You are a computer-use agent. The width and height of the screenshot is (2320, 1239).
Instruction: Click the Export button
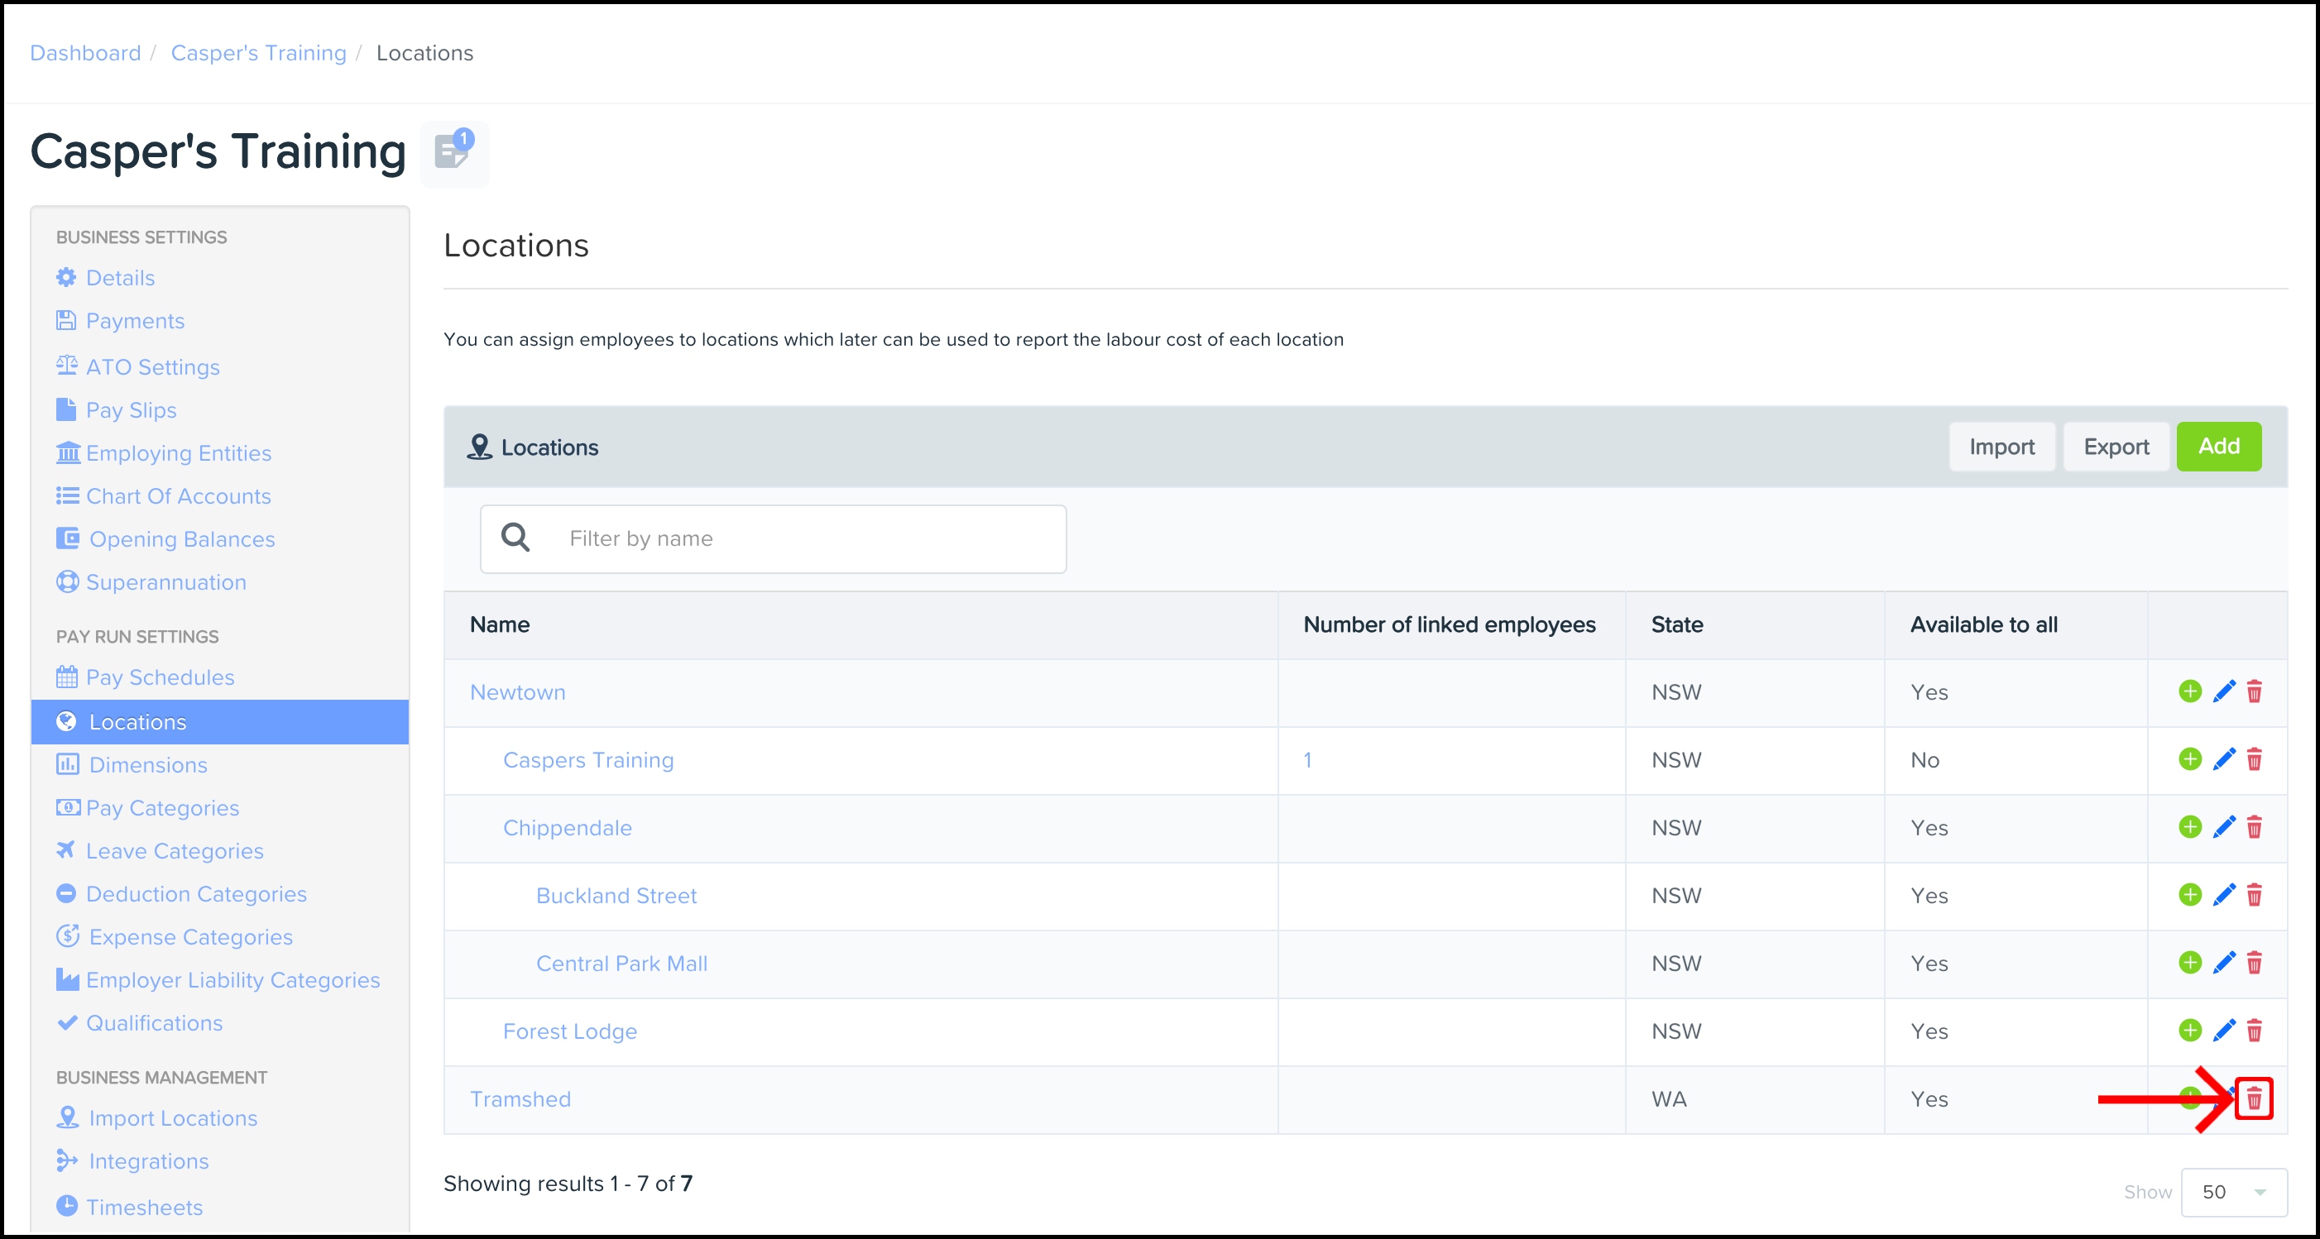pyautogui.click(x=2116, y=447)
